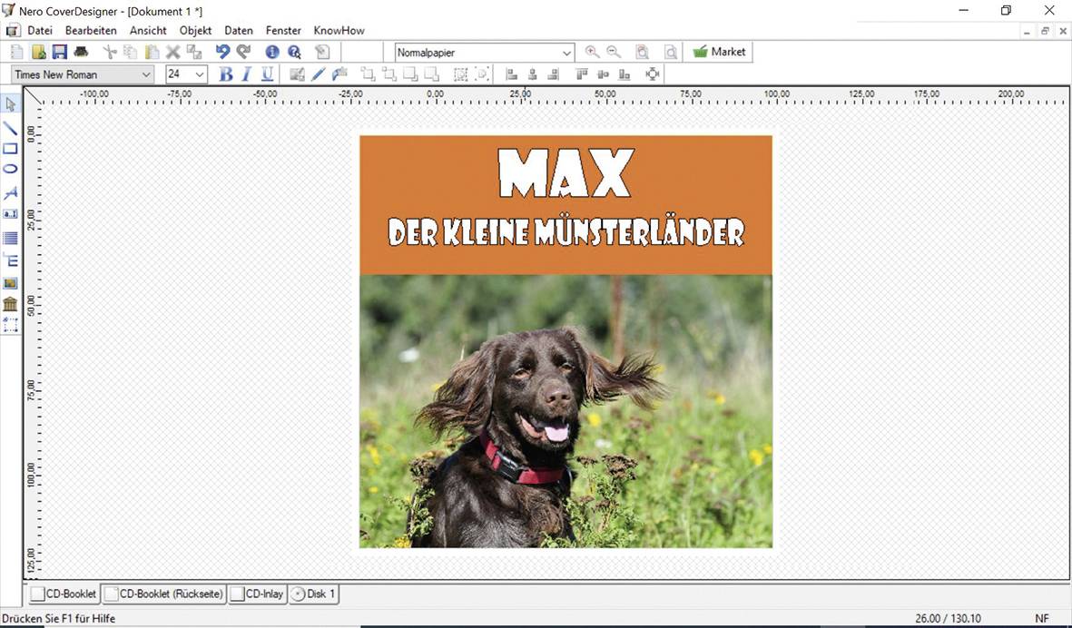Select the Line tool
1072x628 pixels.
point(12,127)
